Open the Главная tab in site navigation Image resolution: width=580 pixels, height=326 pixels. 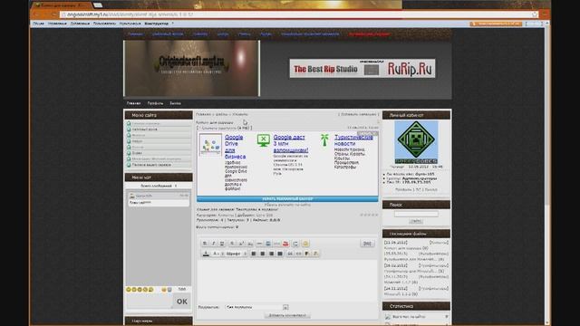pyautogui.click(x=133, y=103)
